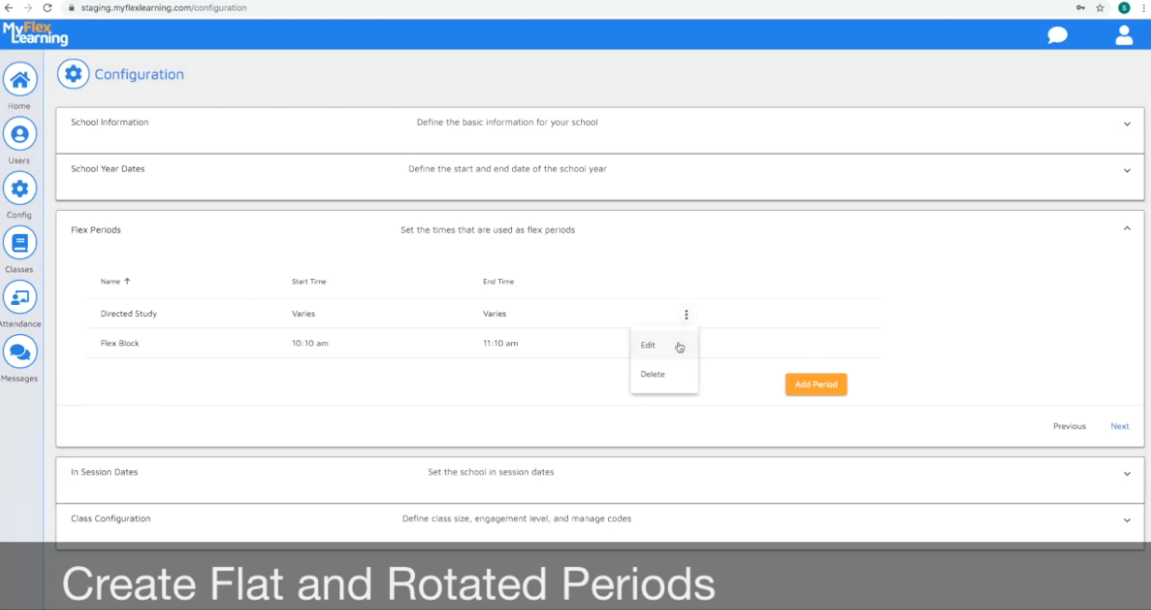Viewport: 1151px width, 610px height.
Task: Click the user profile icon top right
Action: (1124, 34)
